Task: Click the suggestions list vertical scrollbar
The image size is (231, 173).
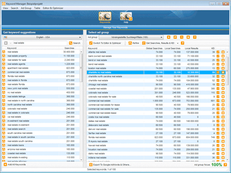Action: (x=81, y=68)
